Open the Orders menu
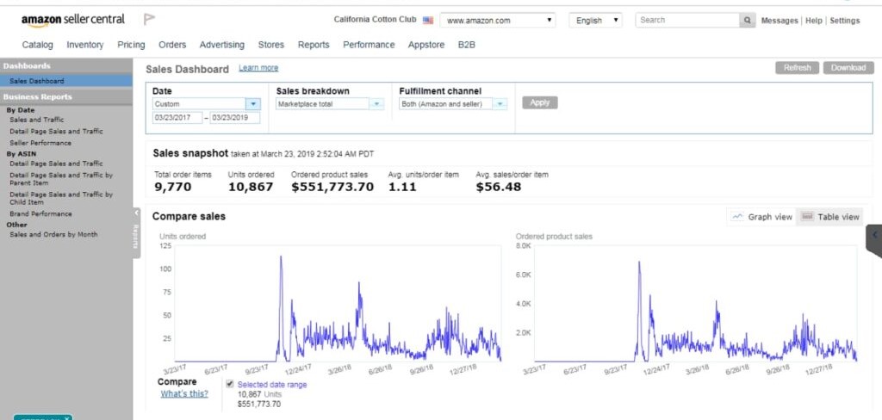 172,45
